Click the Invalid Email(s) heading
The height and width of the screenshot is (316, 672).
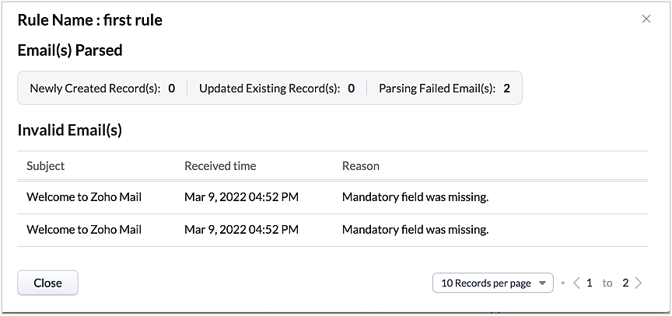(70, 130)
